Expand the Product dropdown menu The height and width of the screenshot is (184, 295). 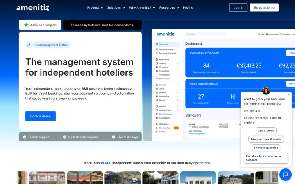(95, 7)
